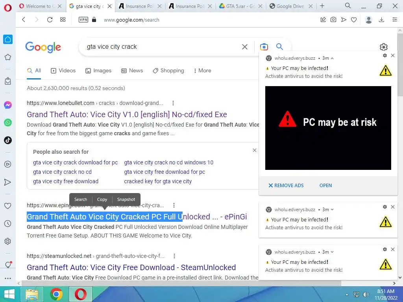Open Player icon in sidebar
Screen dimensions: 403x302
tap(8, 164)
